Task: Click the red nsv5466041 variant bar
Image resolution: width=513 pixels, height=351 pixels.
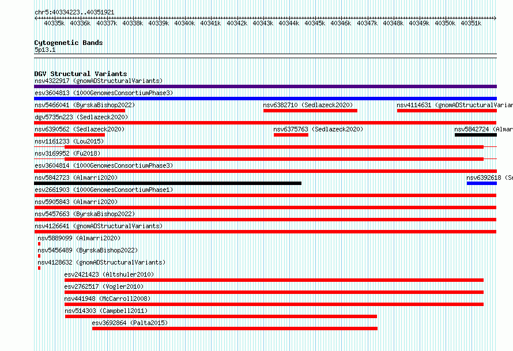Action: click(80, 111)
